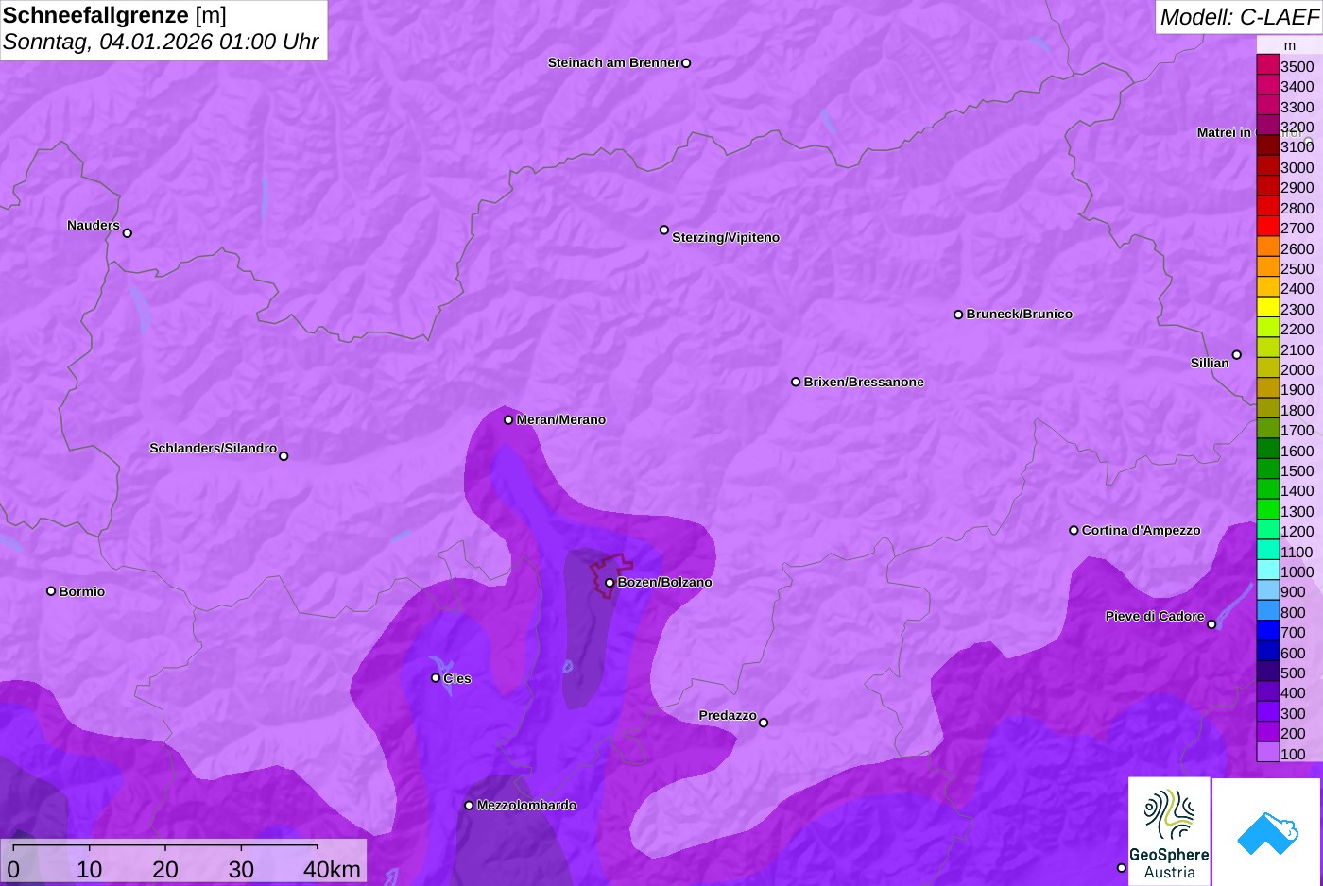1323x886 pixels.
Task: Click the 2000 value in legend
Action: pos(1297,369)
